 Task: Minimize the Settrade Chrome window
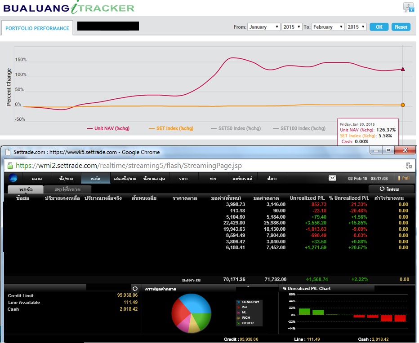click(376, 150)
